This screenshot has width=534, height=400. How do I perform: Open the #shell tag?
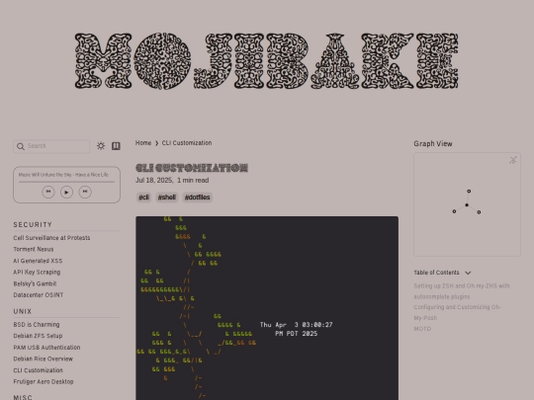[167, 198]
